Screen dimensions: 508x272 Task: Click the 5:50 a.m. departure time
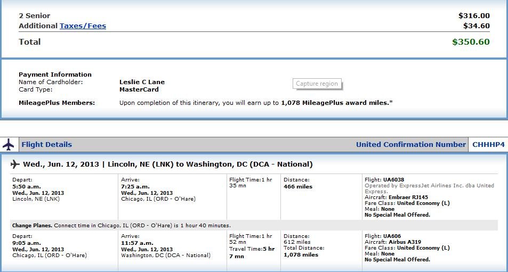[27, 187]
